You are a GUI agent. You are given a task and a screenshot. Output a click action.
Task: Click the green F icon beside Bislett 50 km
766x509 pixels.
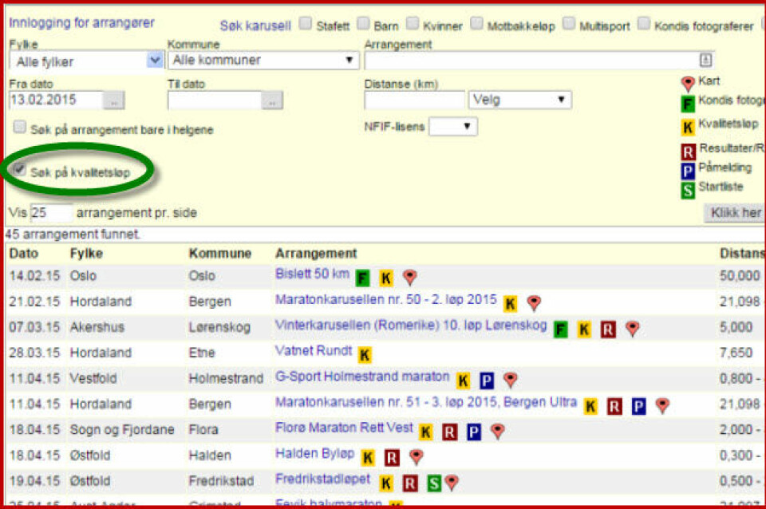[x=363, y=278]
